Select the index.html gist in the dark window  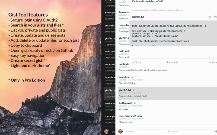(110, 80)
